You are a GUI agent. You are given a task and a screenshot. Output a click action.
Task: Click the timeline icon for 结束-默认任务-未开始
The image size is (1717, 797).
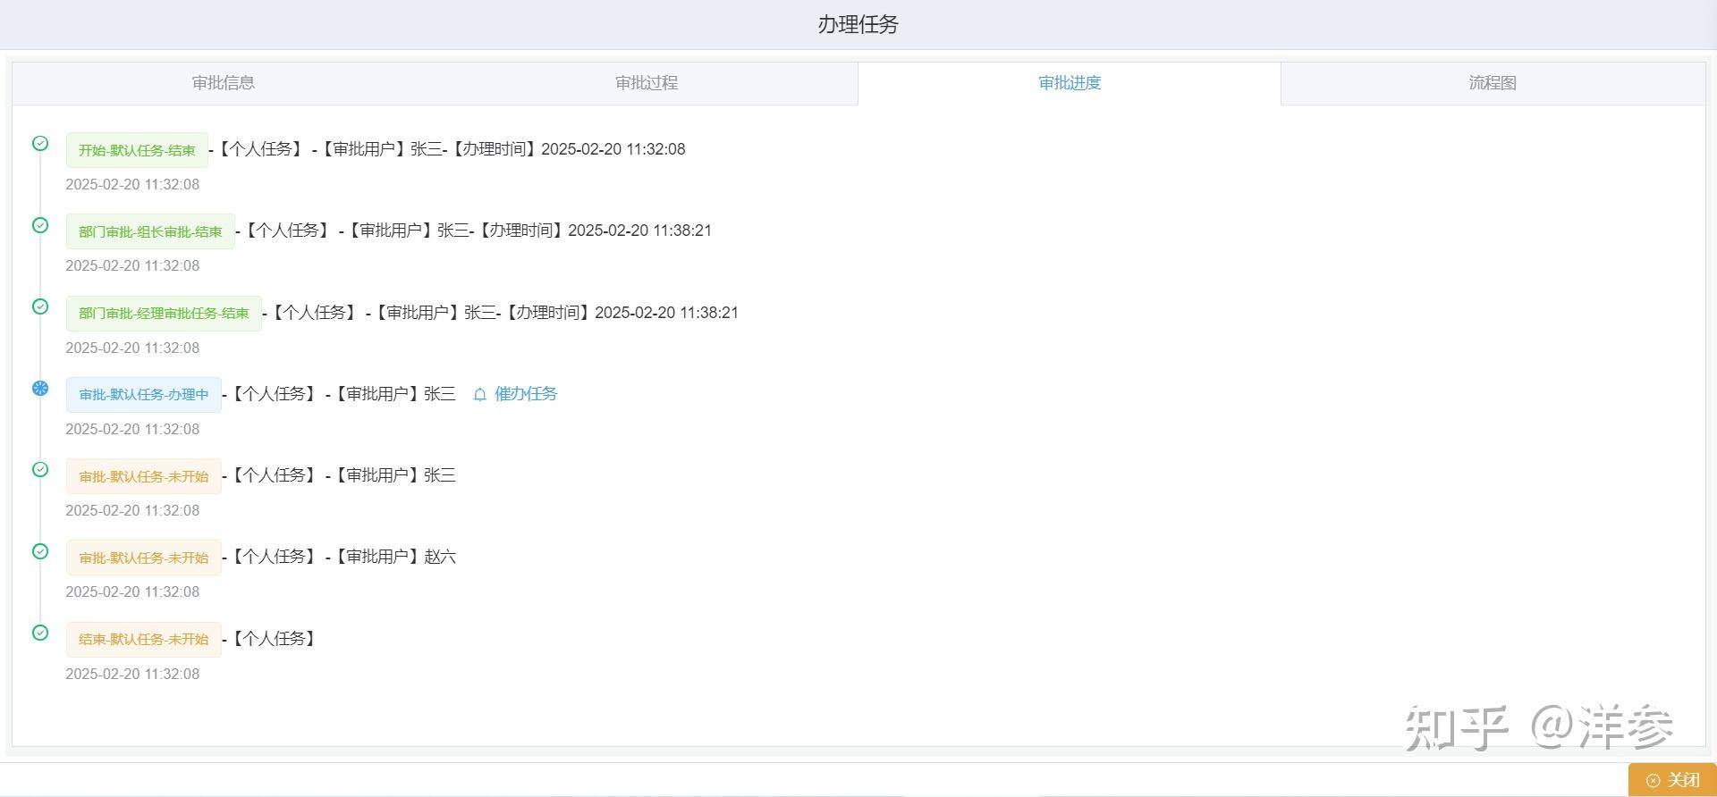pyautogui.click(x=40, y=633)
